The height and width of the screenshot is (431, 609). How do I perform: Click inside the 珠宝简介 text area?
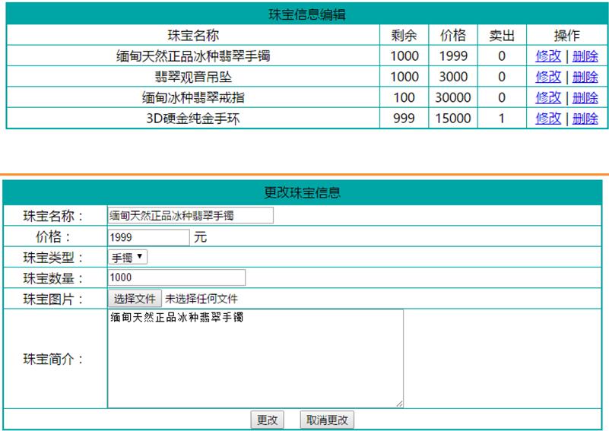pyautogui.click(x=255, y=358)
